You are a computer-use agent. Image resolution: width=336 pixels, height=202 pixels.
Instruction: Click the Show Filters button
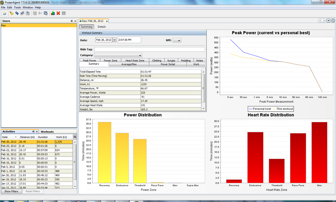coord(11,191)
